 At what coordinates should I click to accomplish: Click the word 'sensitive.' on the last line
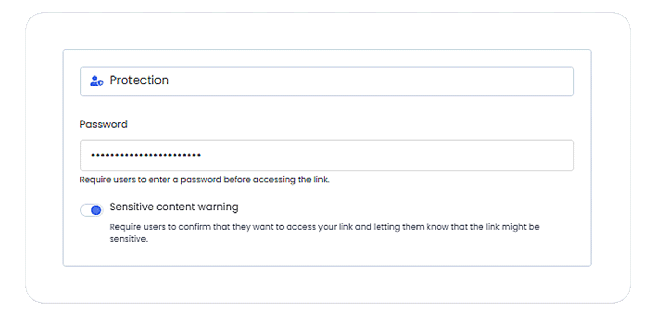click(x=129, y=239)
